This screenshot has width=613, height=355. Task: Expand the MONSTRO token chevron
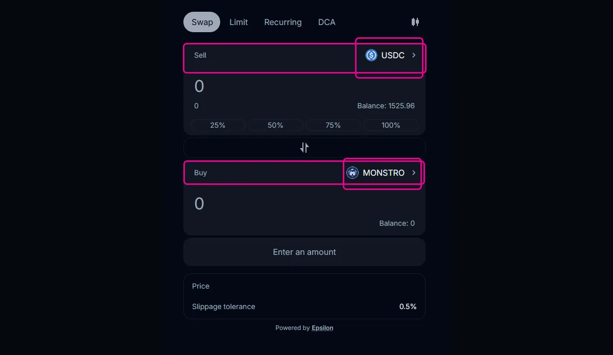(414, 173)
